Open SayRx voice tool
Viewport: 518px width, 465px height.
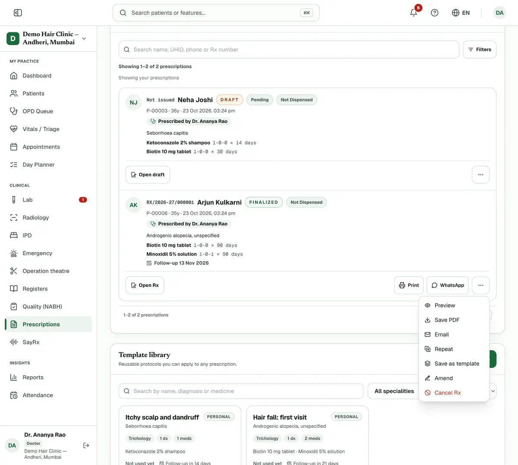48,342
